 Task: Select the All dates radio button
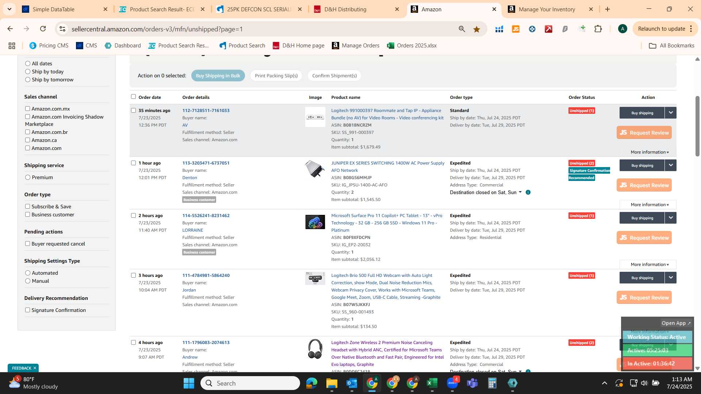27,63
